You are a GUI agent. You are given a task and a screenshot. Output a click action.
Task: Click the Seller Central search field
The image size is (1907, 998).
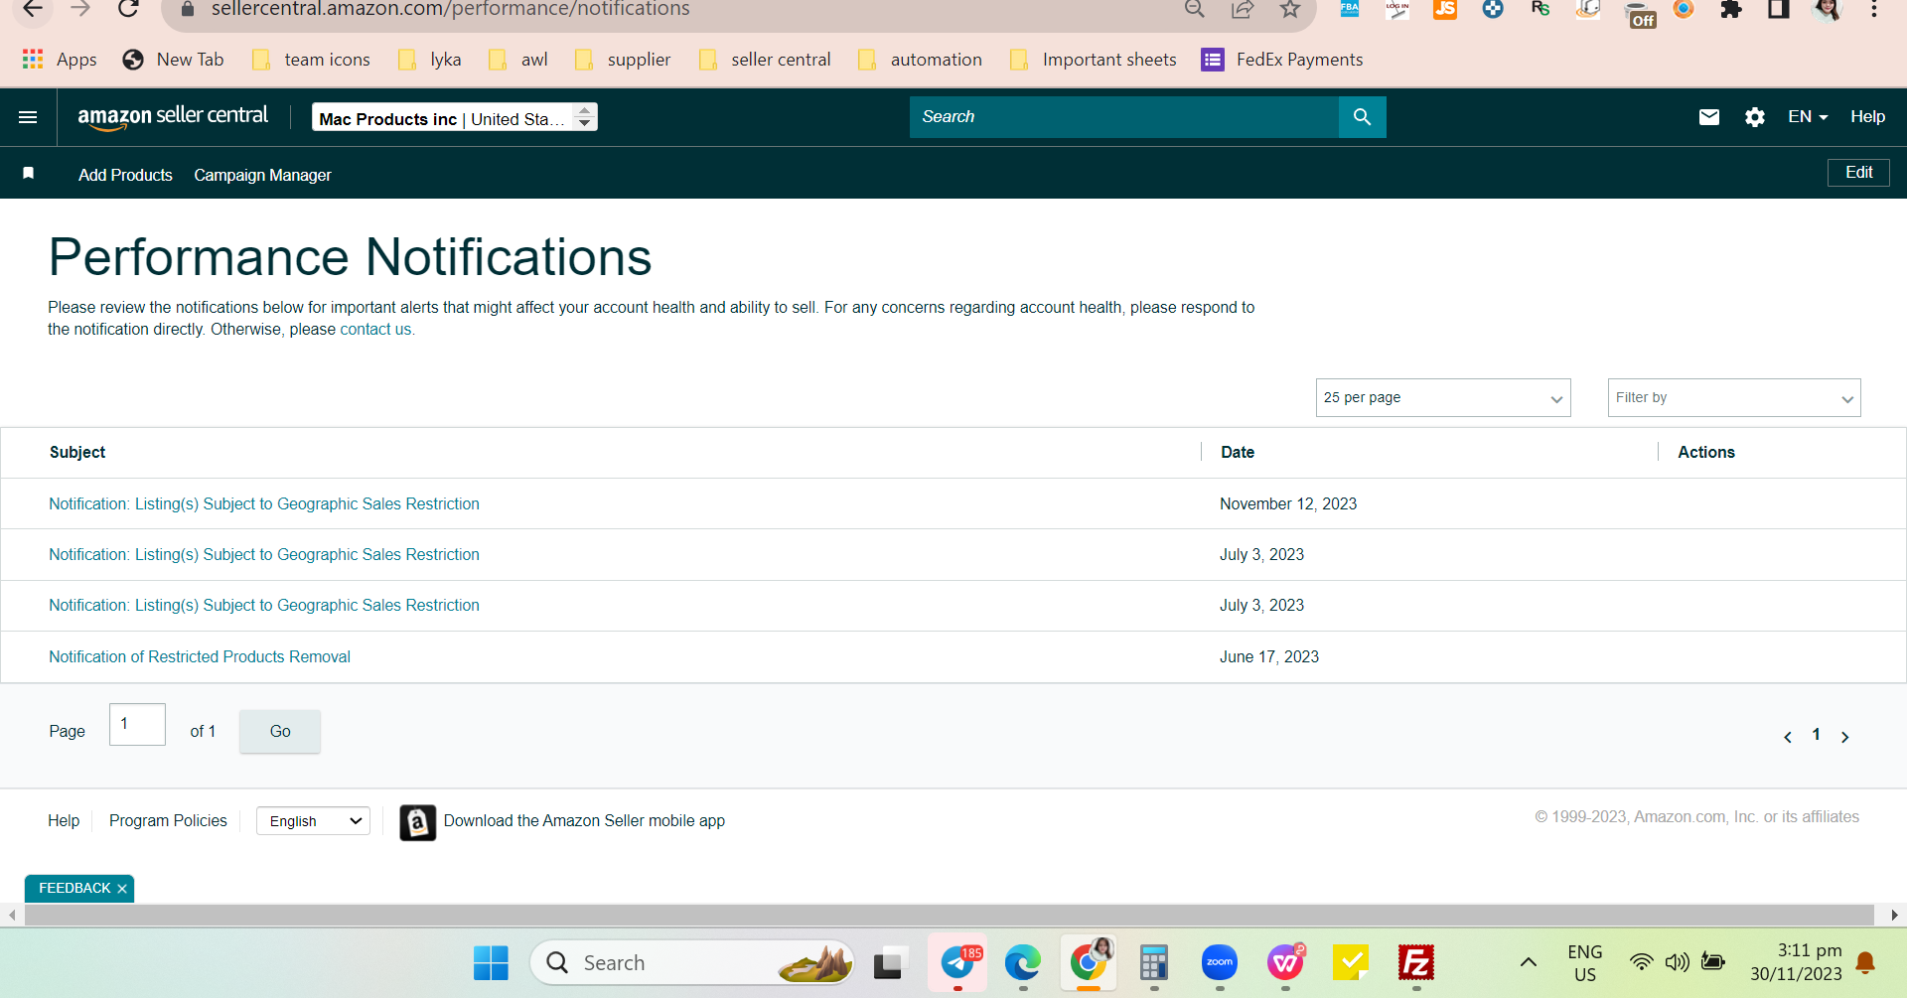[1123, 117]
